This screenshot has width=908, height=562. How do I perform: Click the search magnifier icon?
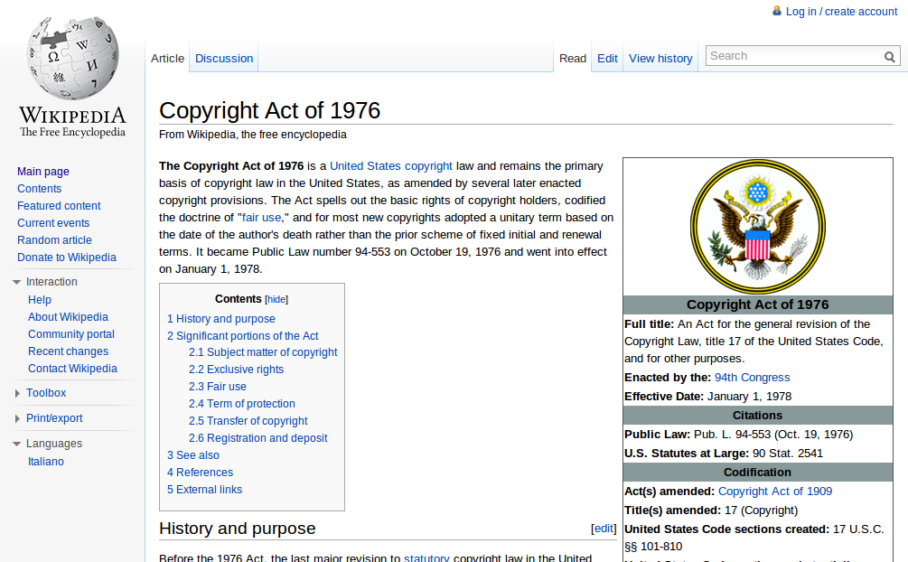[x=890, y=57]
